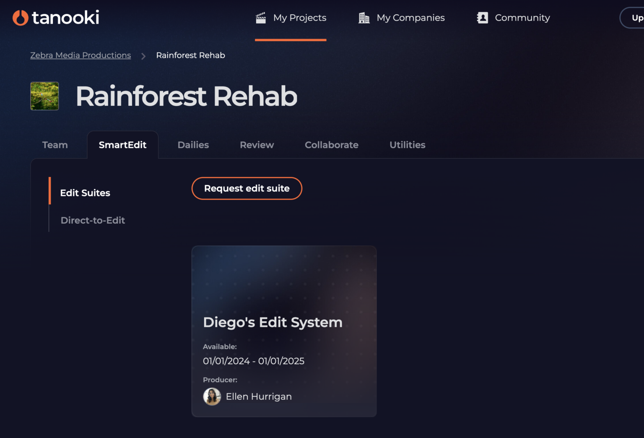Image resolution: width=644 pixels, height=438 pixels.
Task: Click the building icon beside My Companies
Action: tap(364, 18)
